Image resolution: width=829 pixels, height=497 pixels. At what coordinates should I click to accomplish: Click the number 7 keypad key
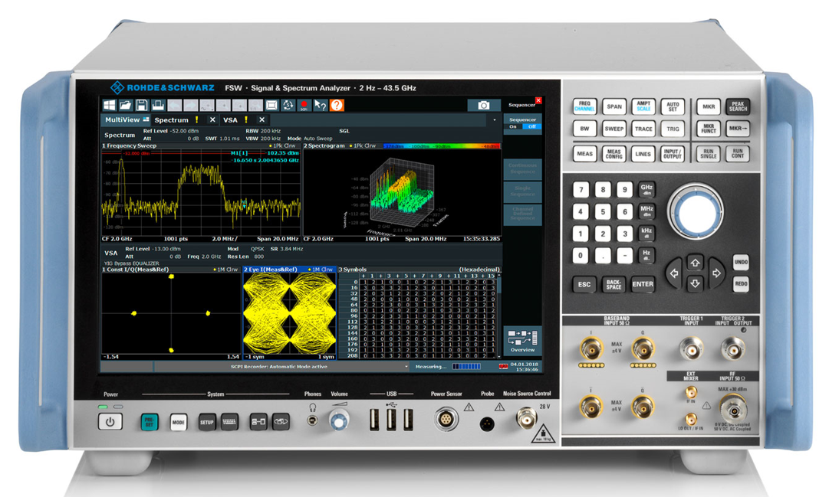pyautogui.click(x=581, y=190)
